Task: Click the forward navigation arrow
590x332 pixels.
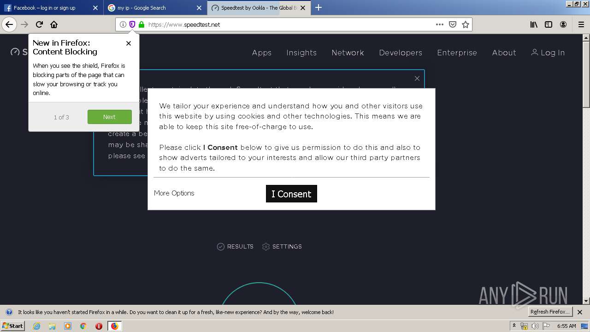Action: click(24, 24)
